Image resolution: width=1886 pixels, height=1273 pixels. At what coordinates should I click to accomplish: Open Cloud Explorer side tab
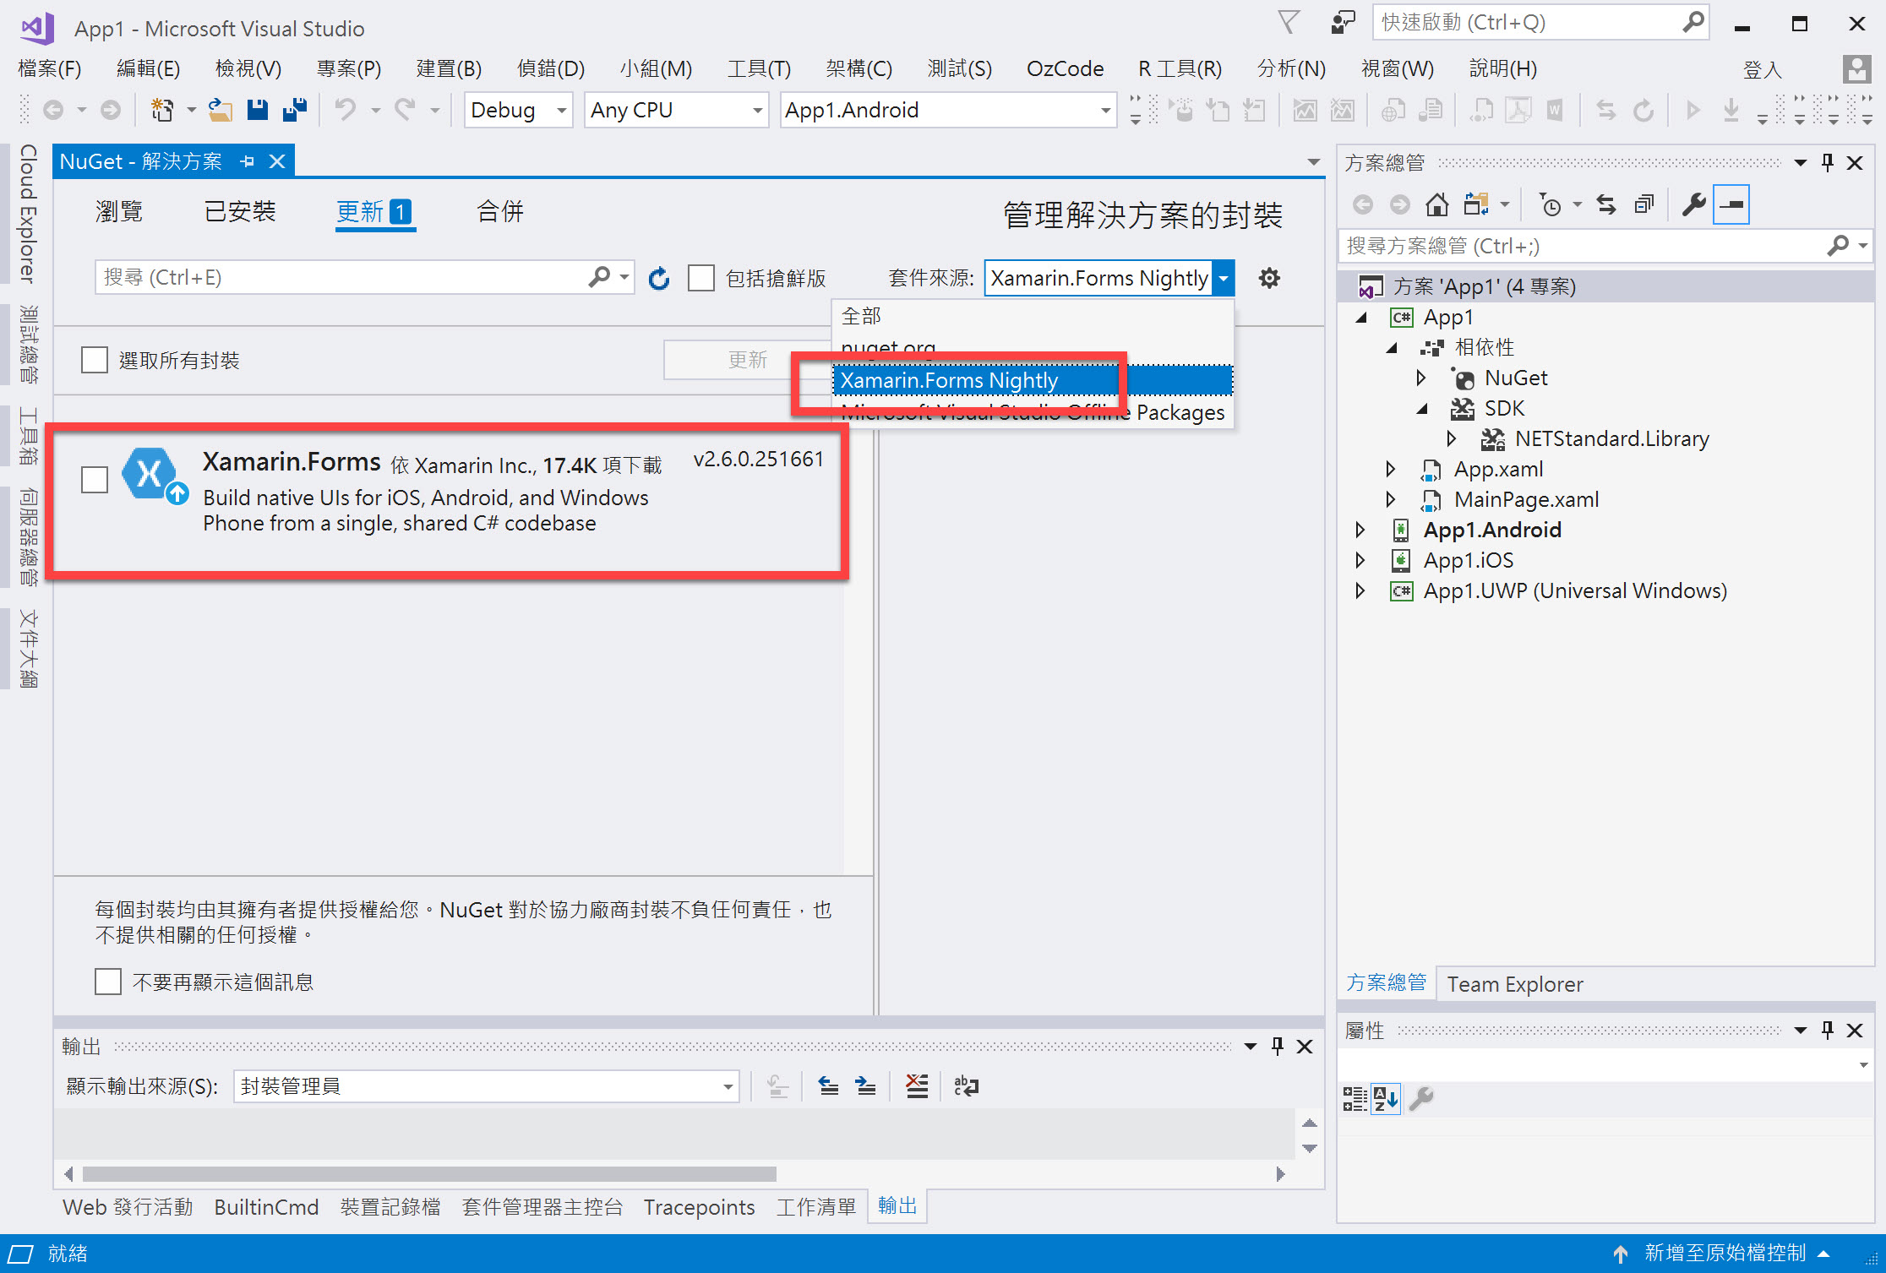(x=28, y=214)
